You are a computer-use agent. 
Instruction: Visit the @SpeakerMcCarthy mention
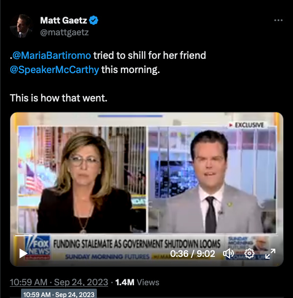54,70
